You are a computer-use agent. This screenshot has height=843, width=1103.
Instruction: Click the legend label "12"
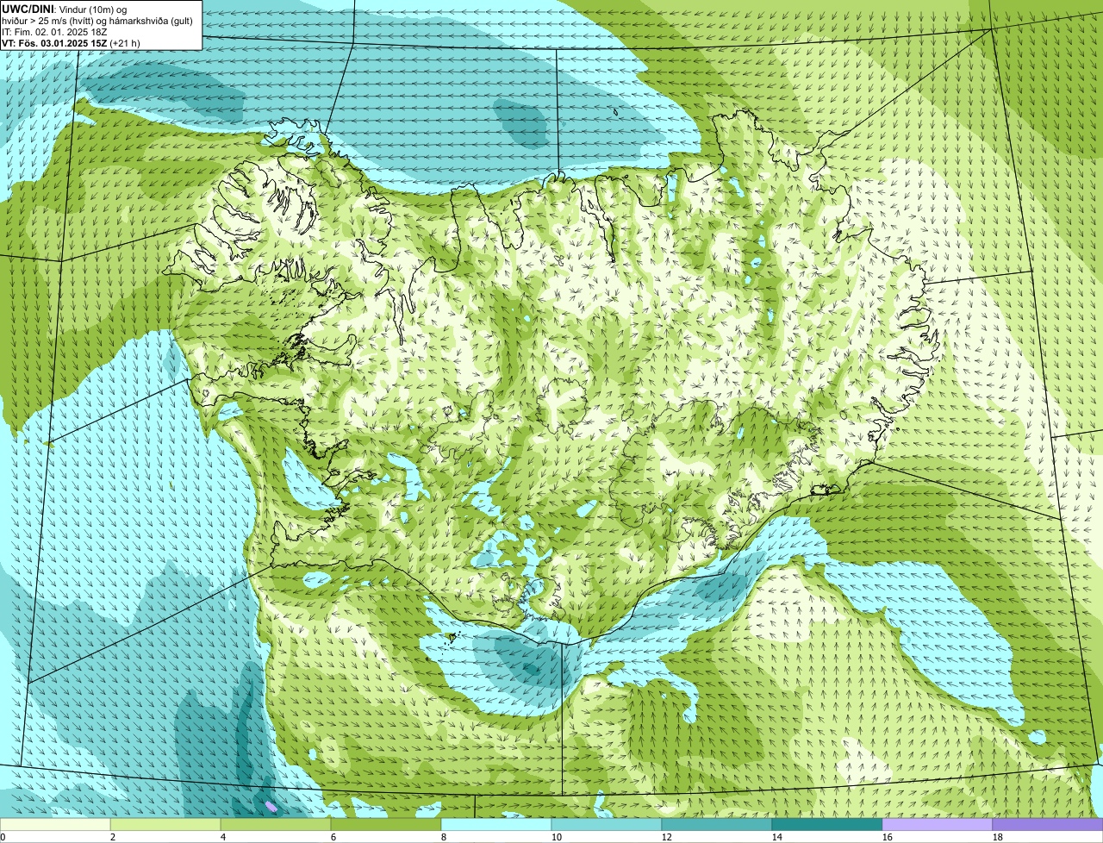point(667,837)
